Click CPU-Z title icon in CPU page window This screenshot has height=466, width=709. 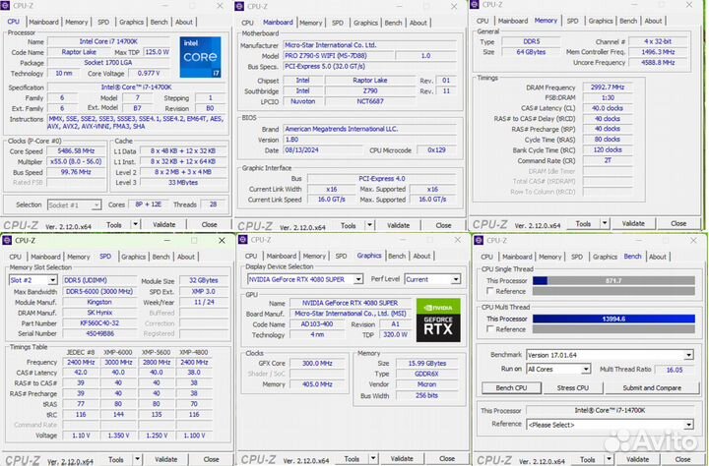[6, 6]
